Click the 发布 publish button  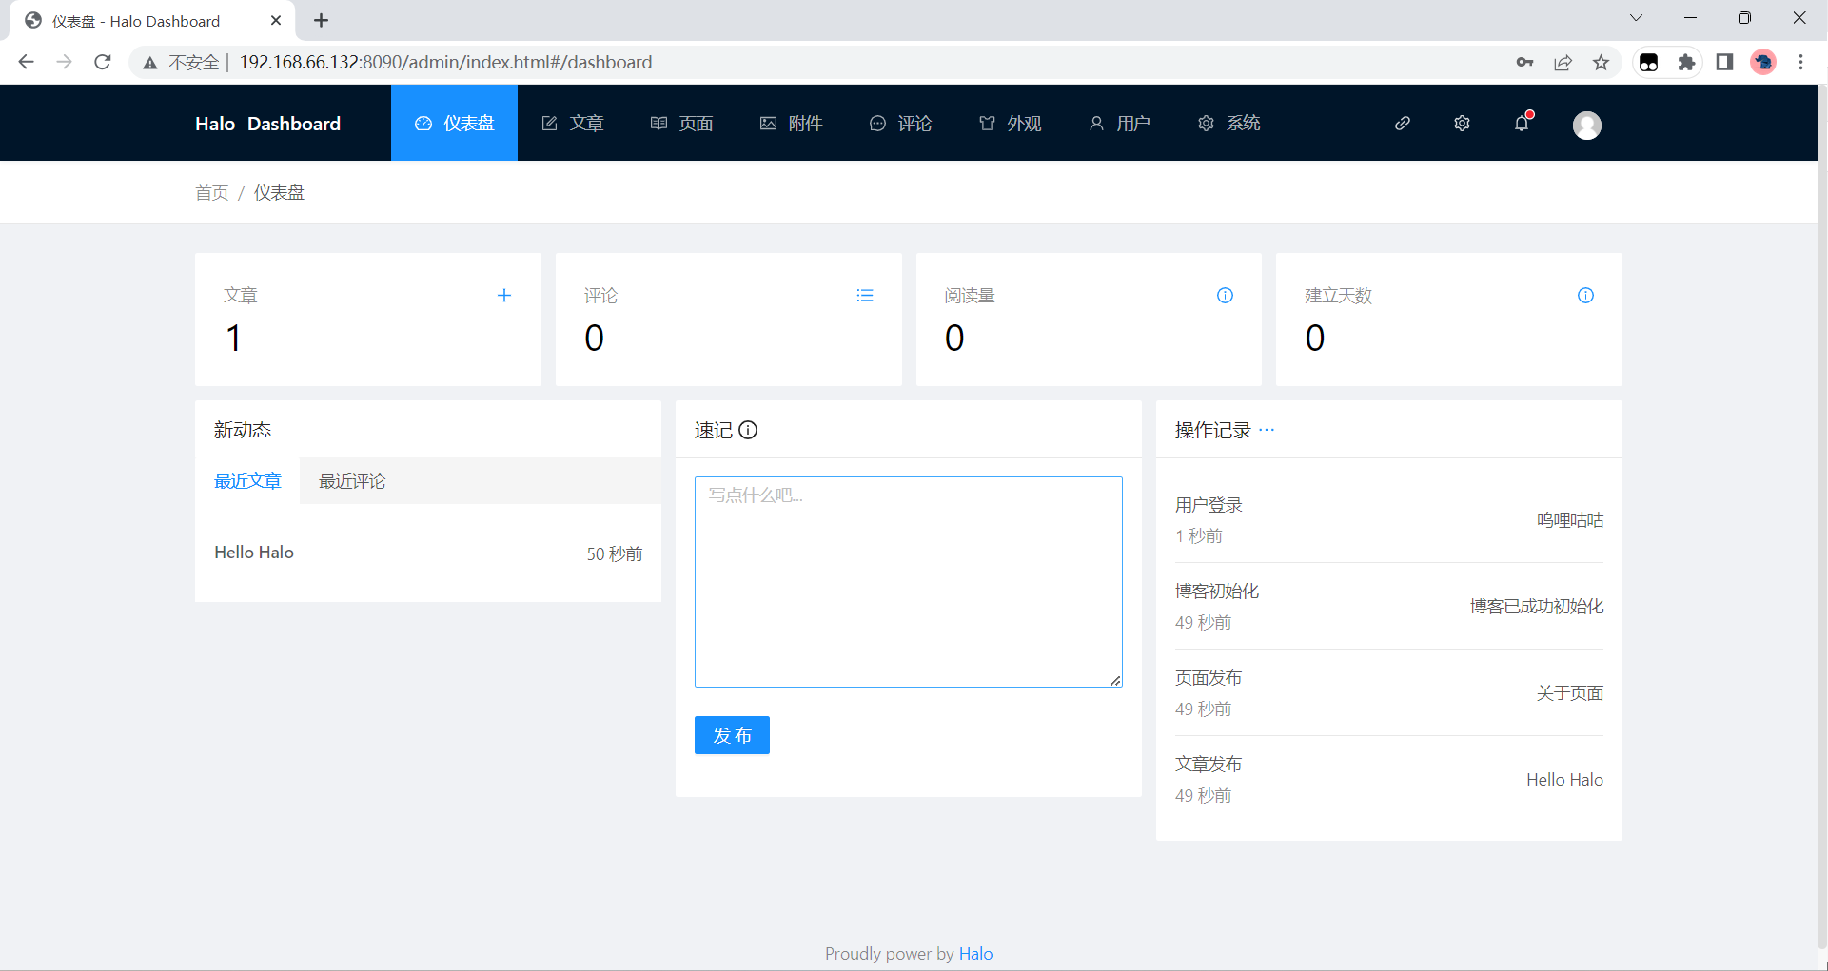tap(732, 735)
